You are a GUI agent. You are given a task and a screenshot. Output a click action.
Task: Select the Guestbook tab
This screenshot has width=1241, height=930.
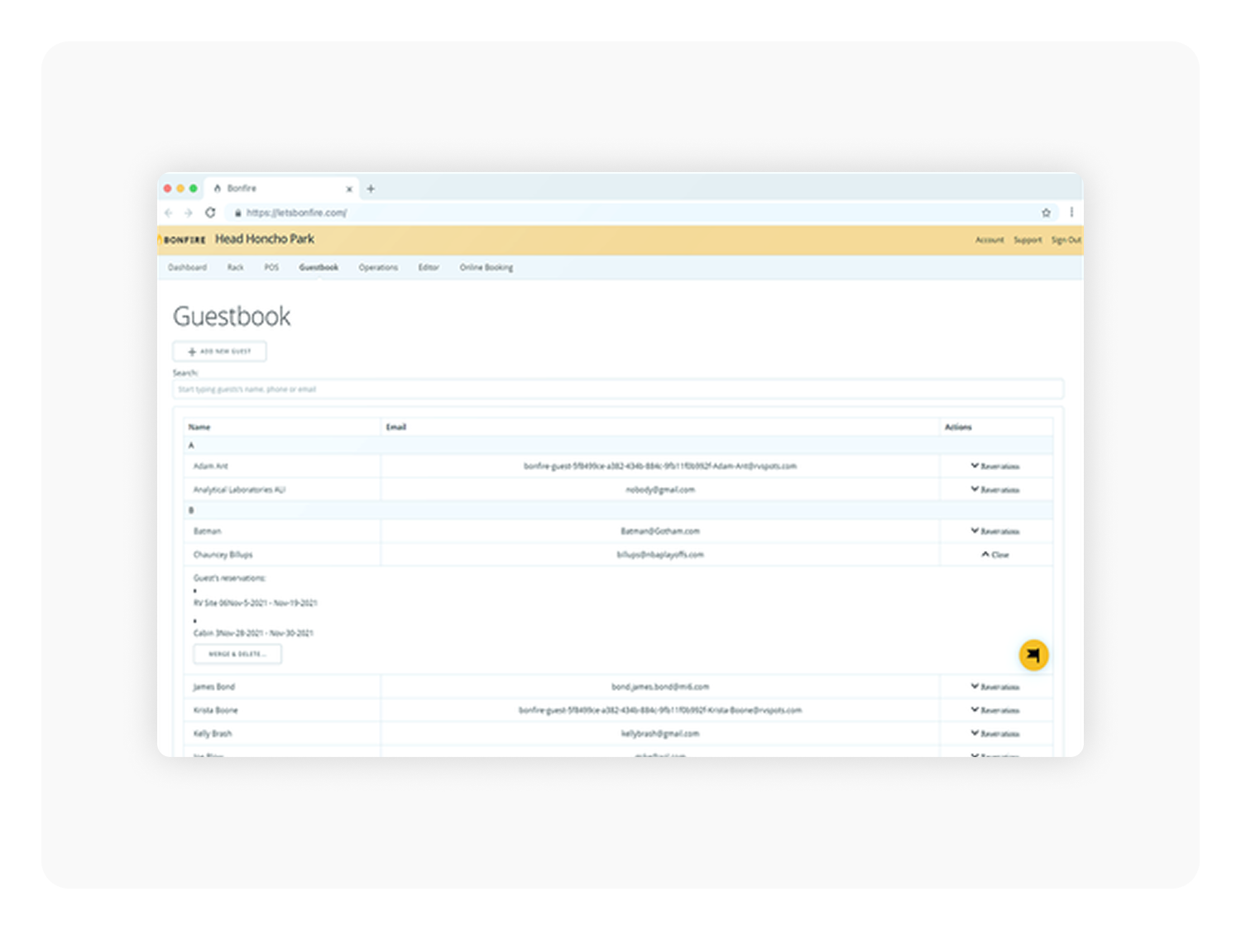319,267
